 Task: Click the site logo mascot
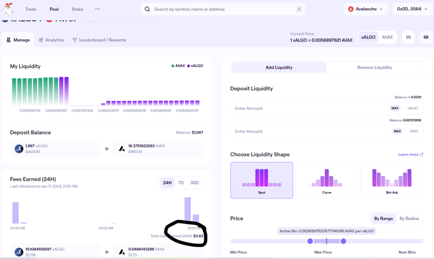point(8,9)
